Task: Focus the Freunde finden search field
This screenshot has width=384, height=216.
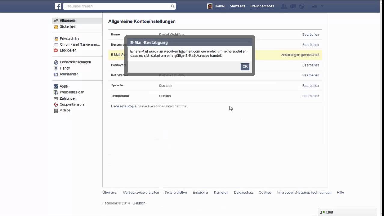Action: click(x=116, y=6)
